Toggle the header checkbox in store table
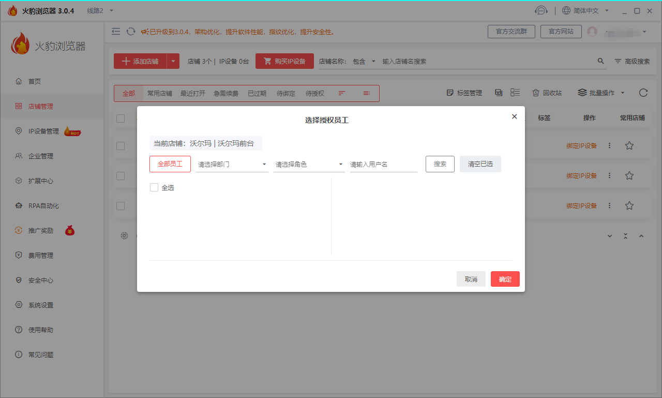Image resolution: width=662 pixels, height=398 pixels. point(121,119)
